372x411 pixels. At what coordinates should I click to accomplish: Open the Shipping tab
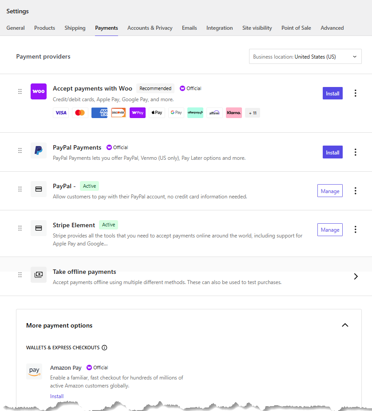75,28
